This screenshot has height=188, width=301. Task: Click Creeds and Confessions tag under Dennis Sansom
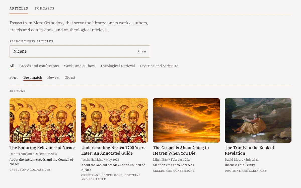pos(30,170)
